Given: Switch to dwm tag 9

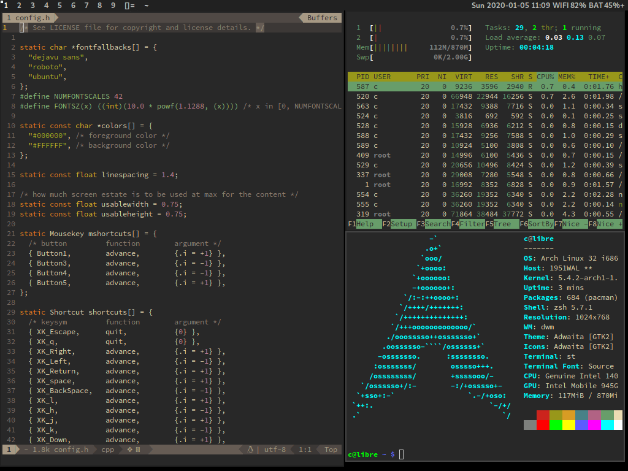Looking at the screenshot, I should [x=113, y=5].
